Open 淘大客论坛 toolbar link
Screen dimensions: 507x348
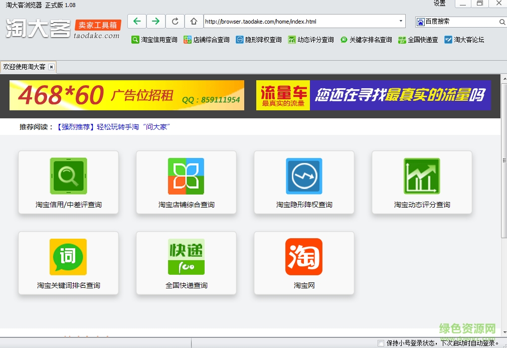click(x=464, y=40)
